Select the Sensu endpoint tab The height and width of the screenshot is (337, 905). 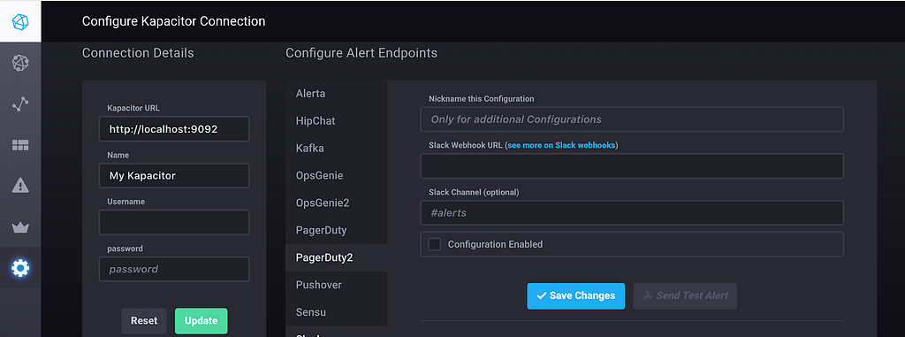[x=336, y=312]
